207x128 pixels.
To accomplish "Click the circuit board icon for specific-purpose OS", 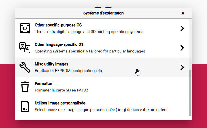I will pos(25,28).
